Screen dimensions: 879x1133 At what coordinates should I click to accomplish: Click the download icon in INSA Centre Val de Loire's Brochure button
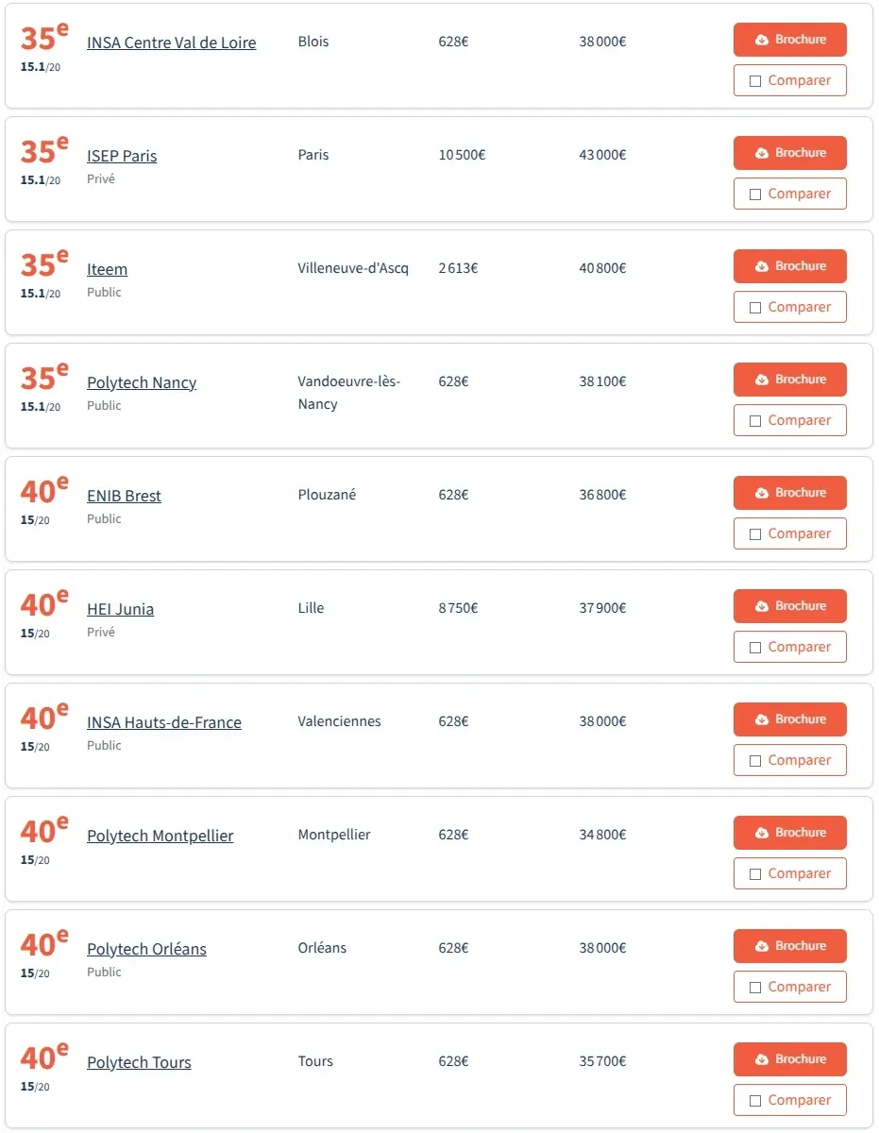click(762, 41)
